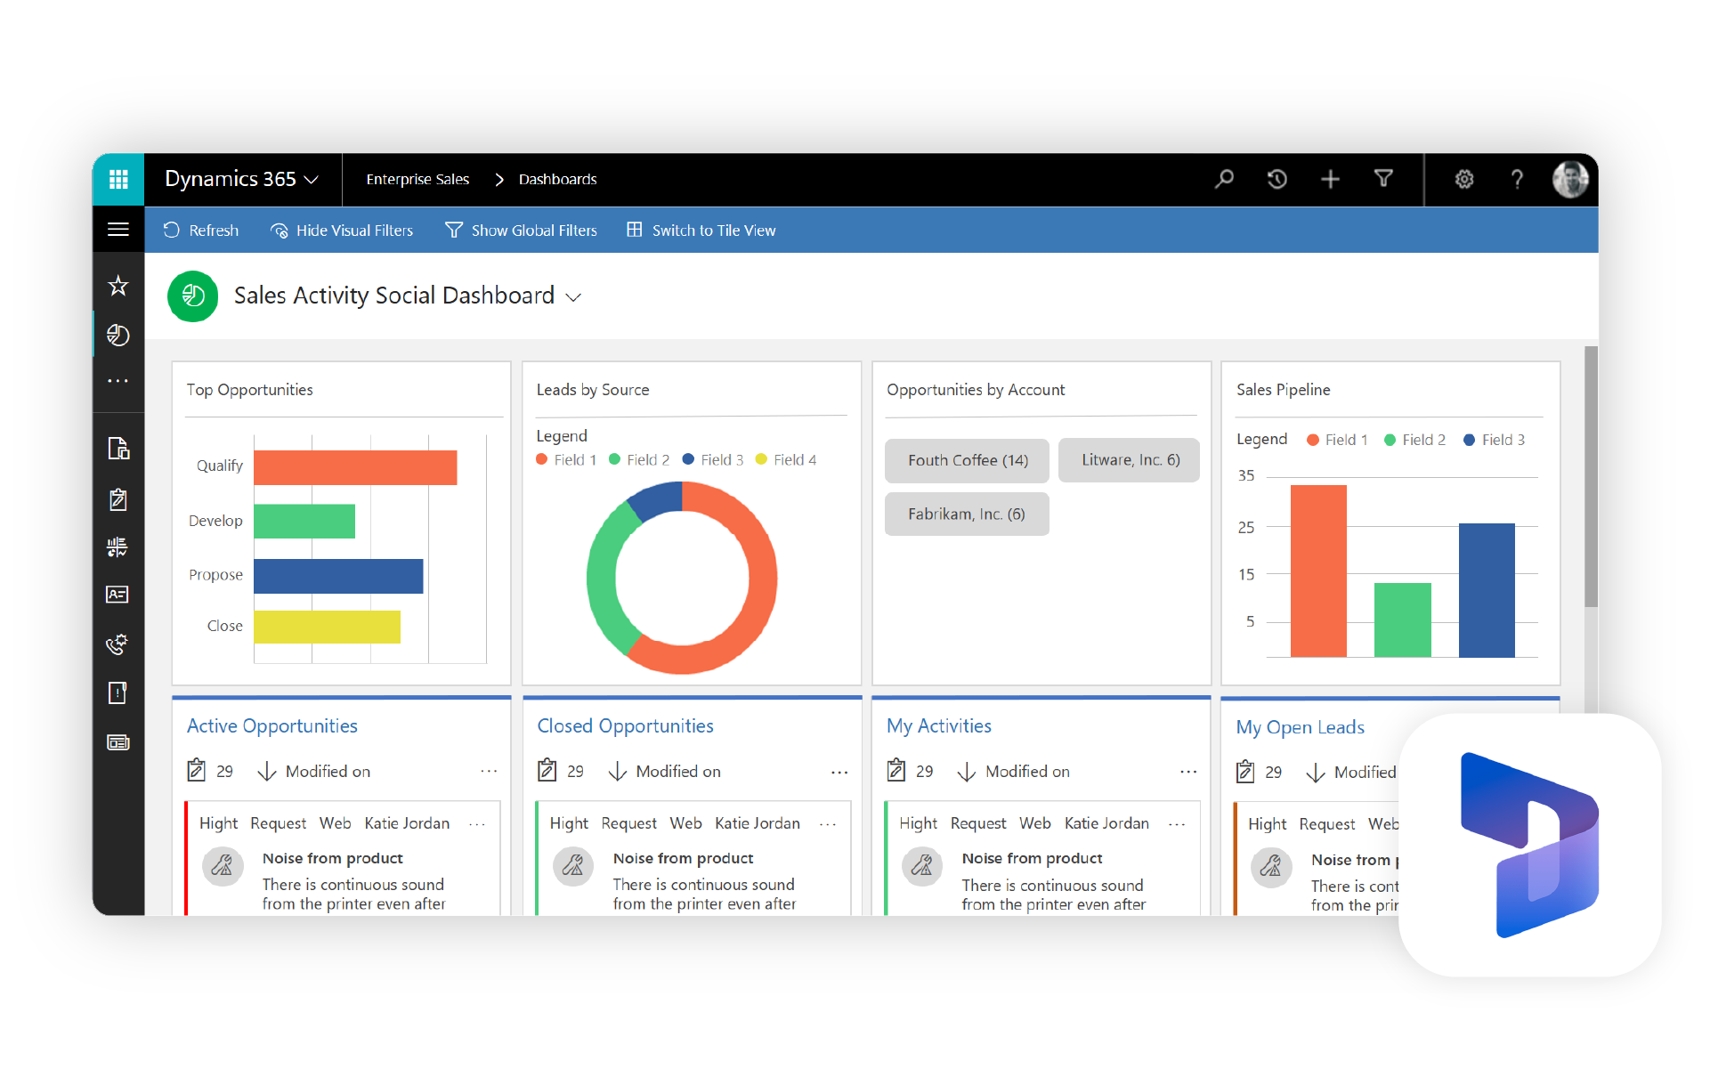Click the vertical dashboard scrollbar
The height and width of the screenshot is (1069, 1710).
[x=1591, y=477]
